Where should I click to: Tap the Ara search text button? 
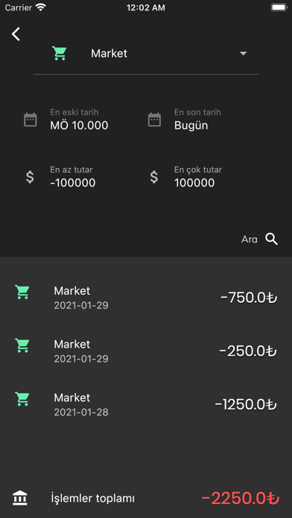[250, 240]
